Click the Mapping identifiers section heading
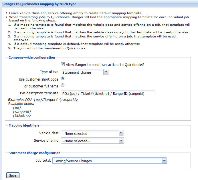The height and width of the screenshot is (180, 198). click(24, 125)
